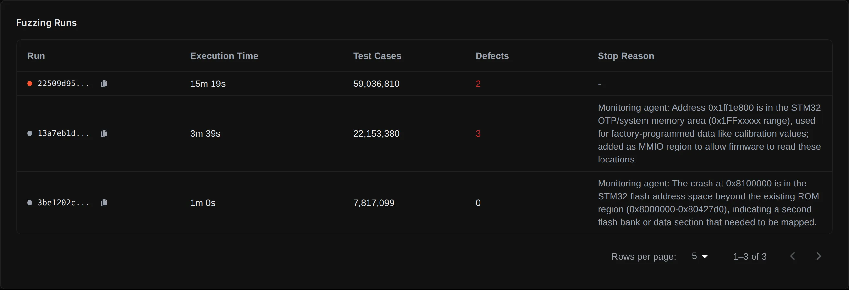Open the rows per page dropdown
849x290 pixels.
(700, 256)
